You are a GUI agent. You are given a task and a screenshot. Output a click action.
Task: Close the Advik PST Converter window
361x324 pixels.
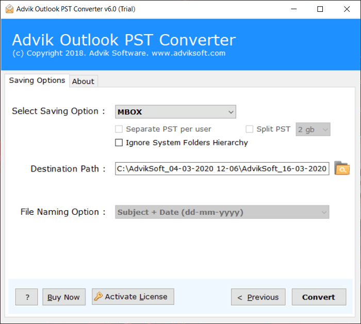(x=347, y=9)
